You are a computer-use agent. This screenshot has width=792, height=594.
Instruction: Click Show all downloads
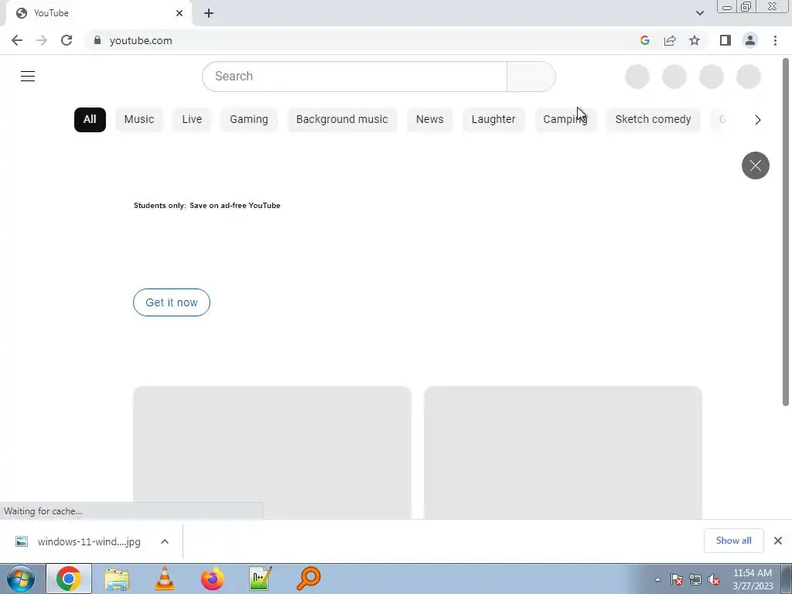pos(733,541)
